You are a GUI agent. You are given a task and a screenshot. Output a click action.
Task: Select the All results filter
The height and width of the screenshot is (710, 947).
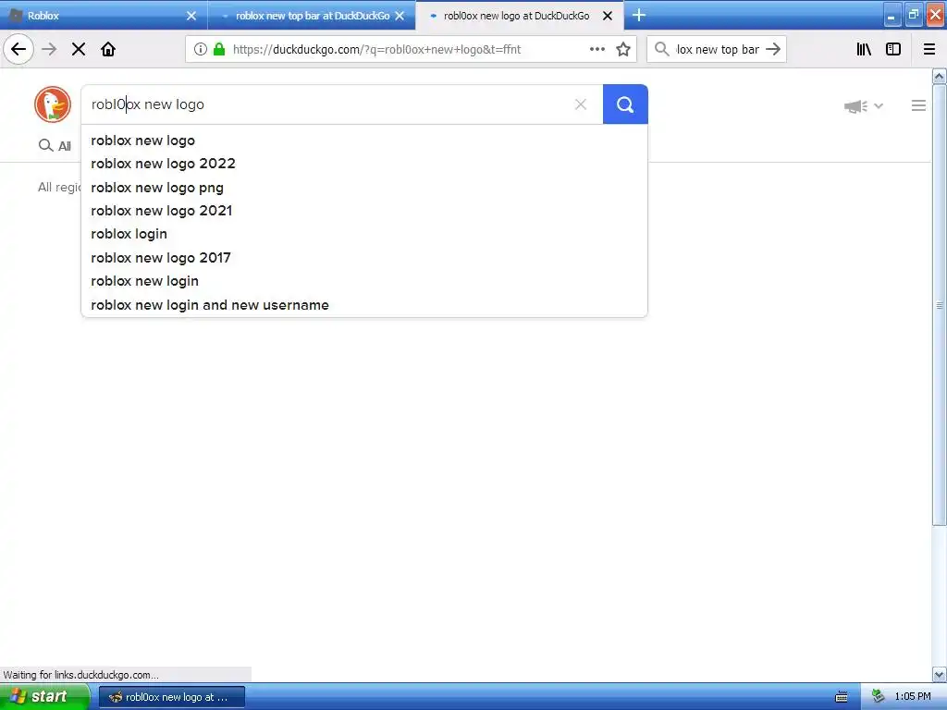pos(55,145)
